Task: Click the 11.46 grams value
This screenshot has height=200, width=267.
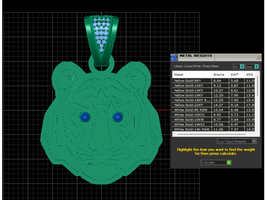Action: pyautogui.click(x=218, y=129)
